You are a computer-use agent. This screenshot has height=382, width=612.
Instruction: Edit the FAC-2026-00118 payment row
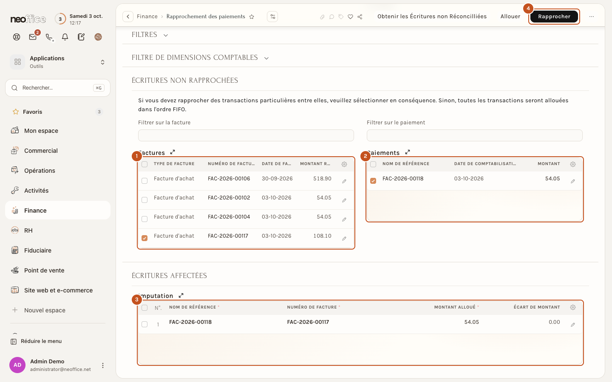point(573,181)
